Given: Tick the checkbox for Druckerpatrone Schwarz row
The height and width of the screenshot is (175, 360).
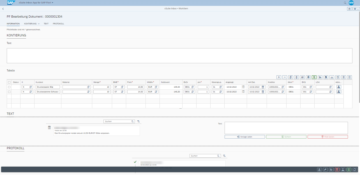Looking at the screenshot, I should point(9,92).
